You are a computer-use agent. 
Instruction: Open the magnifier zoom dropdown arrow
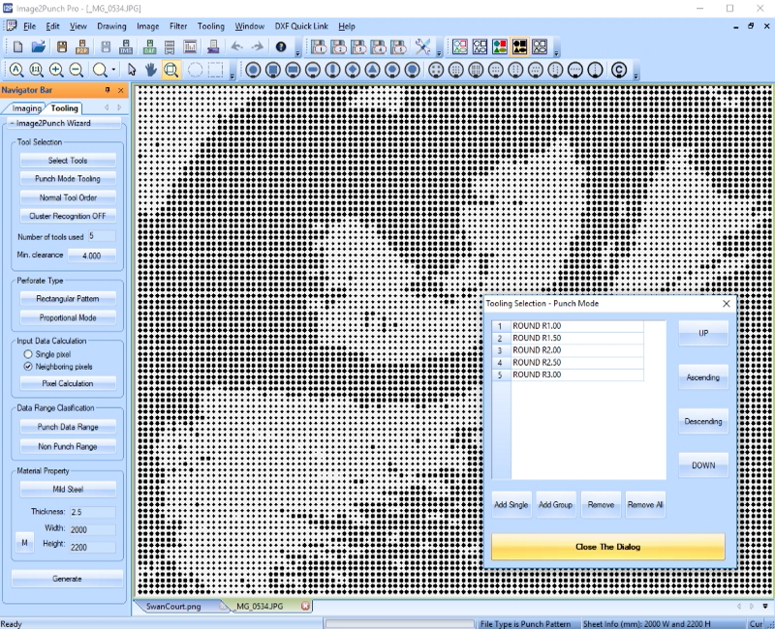(113, 70)
